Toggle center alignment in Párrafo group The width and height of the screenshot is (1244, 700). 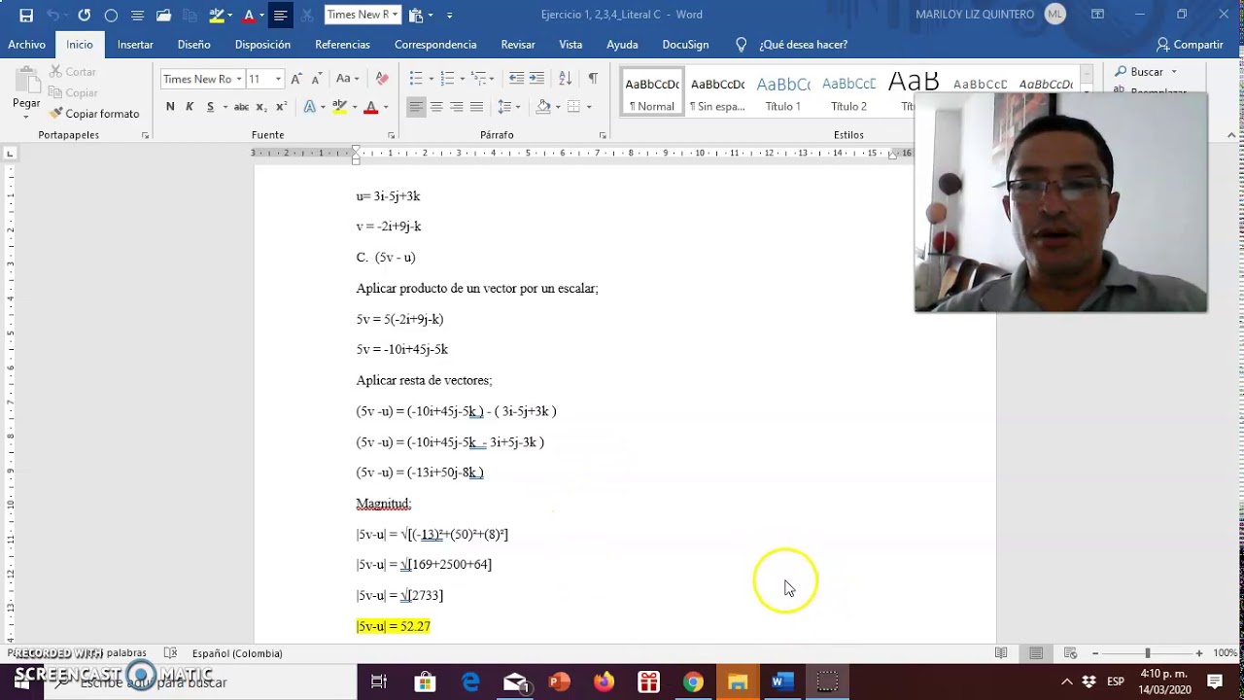click(x=436, y=107)
